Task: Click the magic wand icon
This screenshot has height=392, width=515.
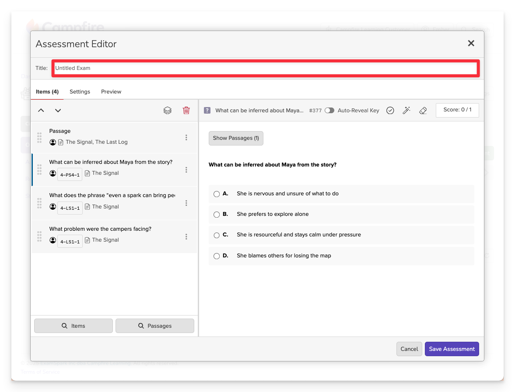Action: click(406, 111)
